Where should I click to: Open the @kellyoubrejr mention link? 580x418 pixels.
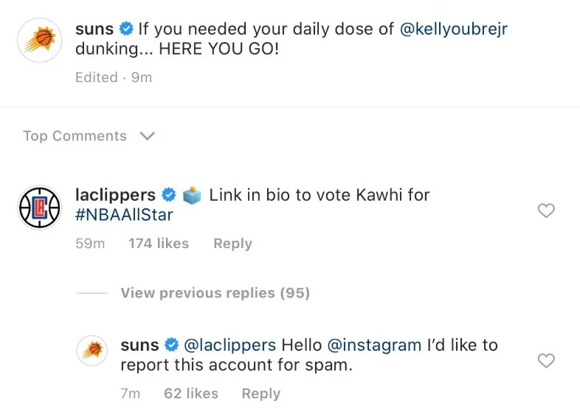[454, 29]
